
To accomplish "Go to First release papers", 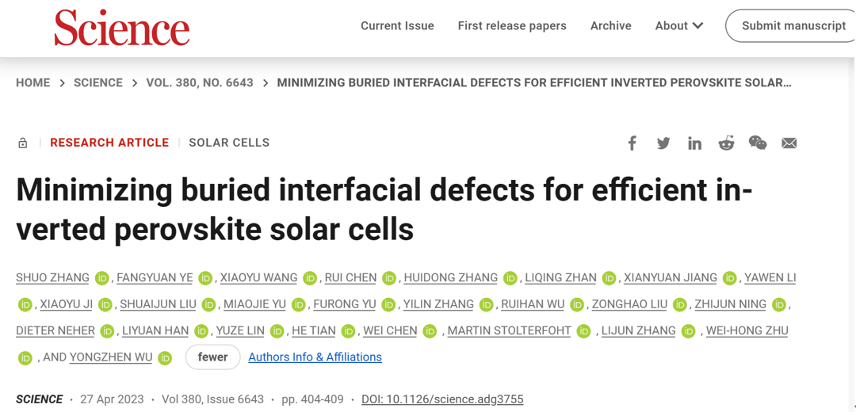I will point(512,25).
